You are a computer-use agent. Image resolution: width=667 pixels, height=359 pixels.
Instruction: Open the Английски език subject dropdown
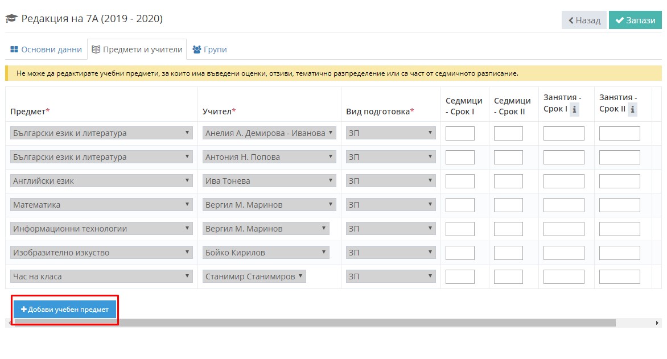pos(101,181)
